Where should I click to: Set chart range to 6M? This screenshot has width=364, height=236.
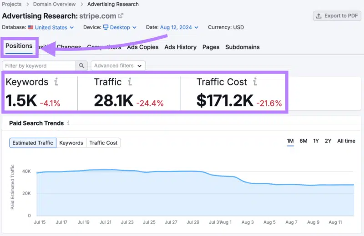coord(303,141)
